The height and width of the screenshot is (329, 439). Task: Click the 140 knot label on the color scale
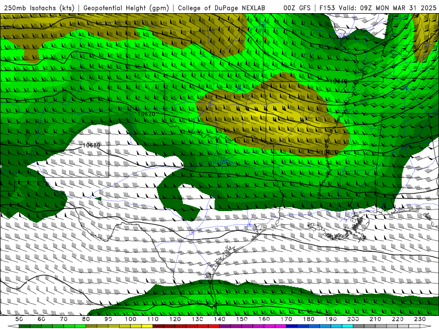(x=219, y=319)
